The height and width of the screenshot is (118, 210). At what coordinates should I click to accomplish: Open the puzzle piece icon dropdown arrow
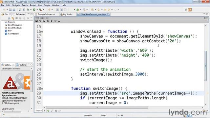point(81,10)
